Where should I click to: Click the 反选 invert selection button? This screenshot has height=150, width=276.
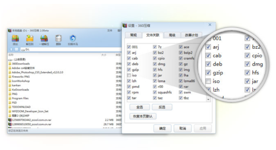162,107
